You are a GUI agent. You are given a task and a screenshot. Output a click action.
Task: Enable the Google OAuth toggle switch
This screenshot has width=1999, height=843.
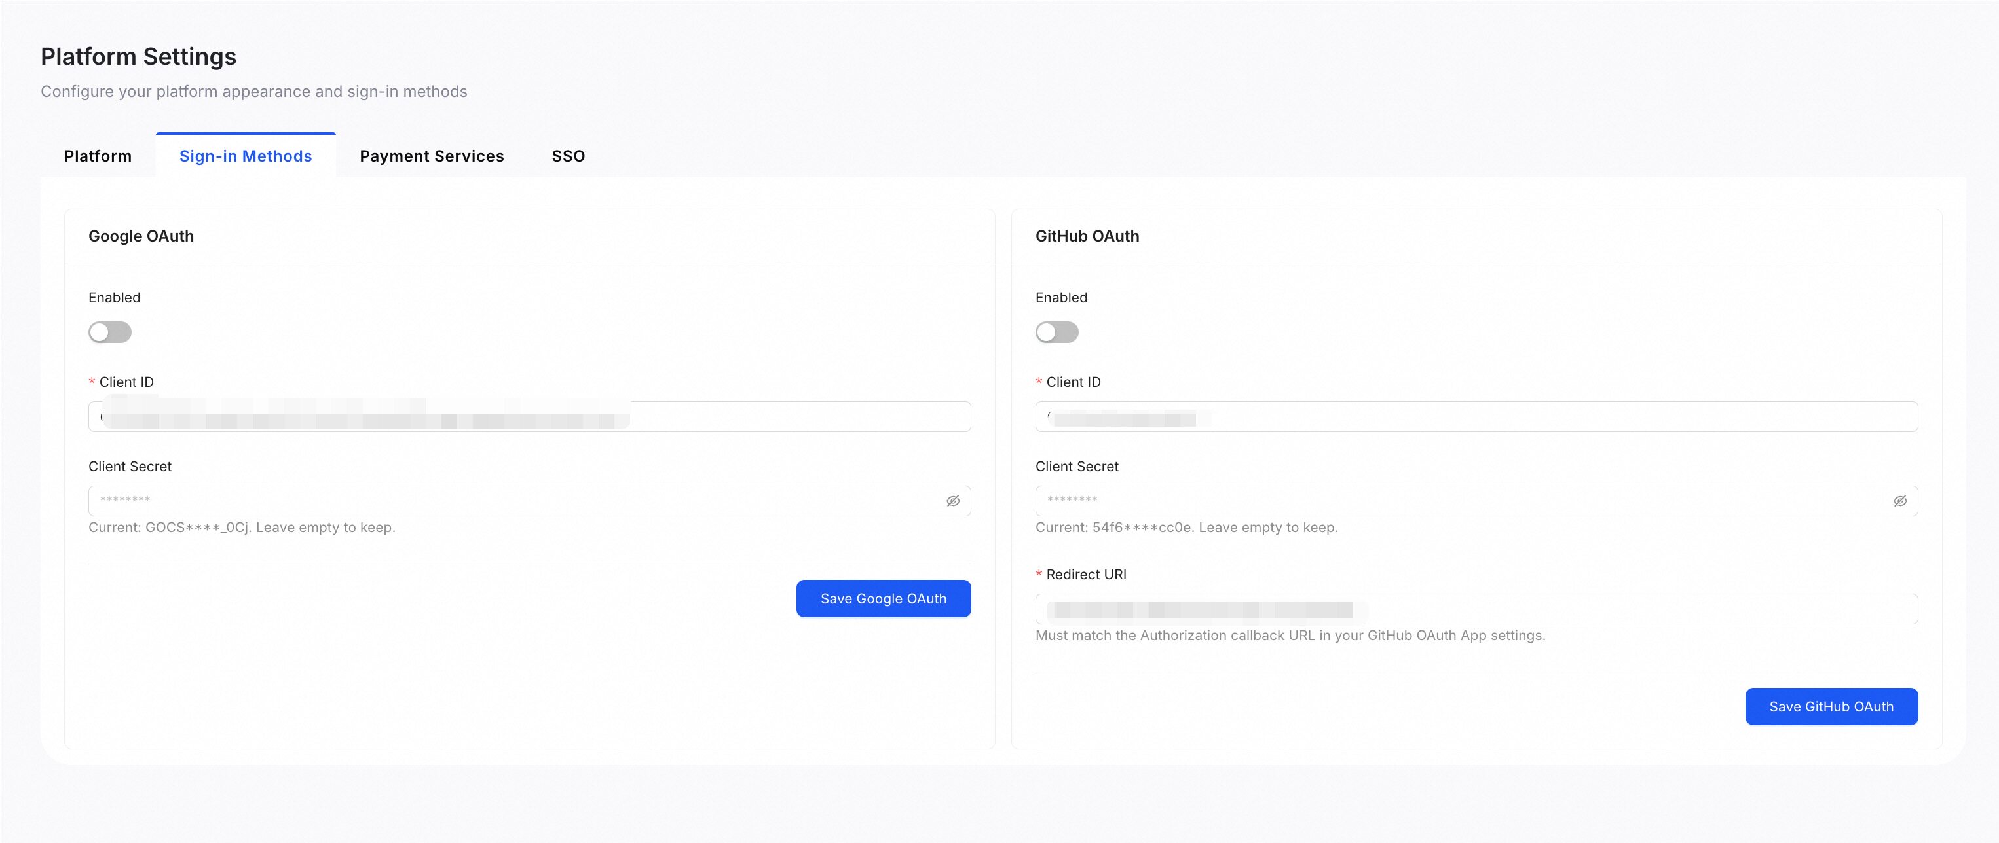pyautogui.click(x=110, y=332)
